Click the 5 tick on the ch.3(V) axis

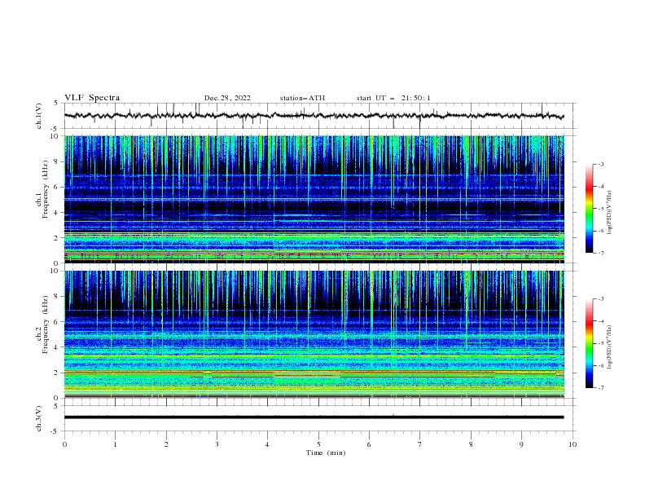(x=56, y=406)
